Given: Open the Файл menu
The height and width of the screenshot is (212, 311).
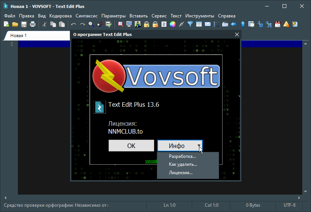Looking at the screenshot, I should click(9, 16).
